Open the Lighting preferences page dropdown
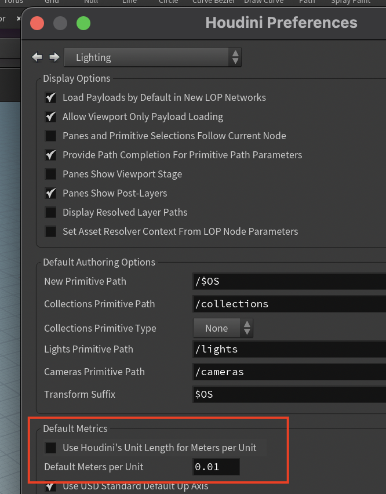This screenshot has width=386, height=494. [x=152, y=57]
